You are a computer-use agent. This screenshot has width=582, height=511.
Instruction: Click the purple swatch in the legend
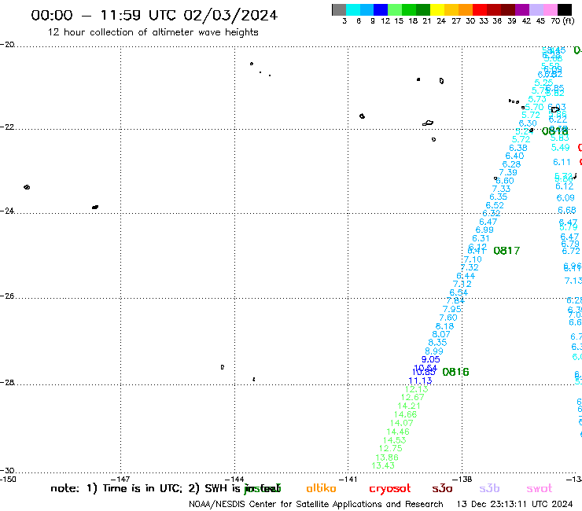(522, 9)
